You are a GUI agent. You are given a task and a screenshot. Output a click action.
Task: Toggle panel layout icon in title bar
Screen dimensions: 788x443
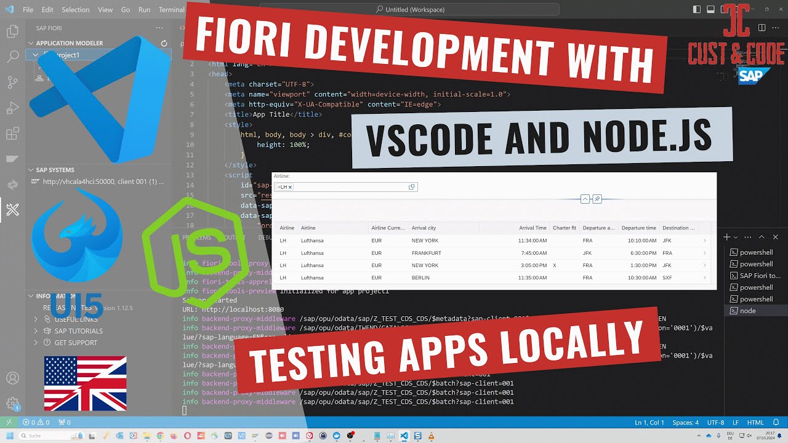pyautogui.click(x=710, y=9)
